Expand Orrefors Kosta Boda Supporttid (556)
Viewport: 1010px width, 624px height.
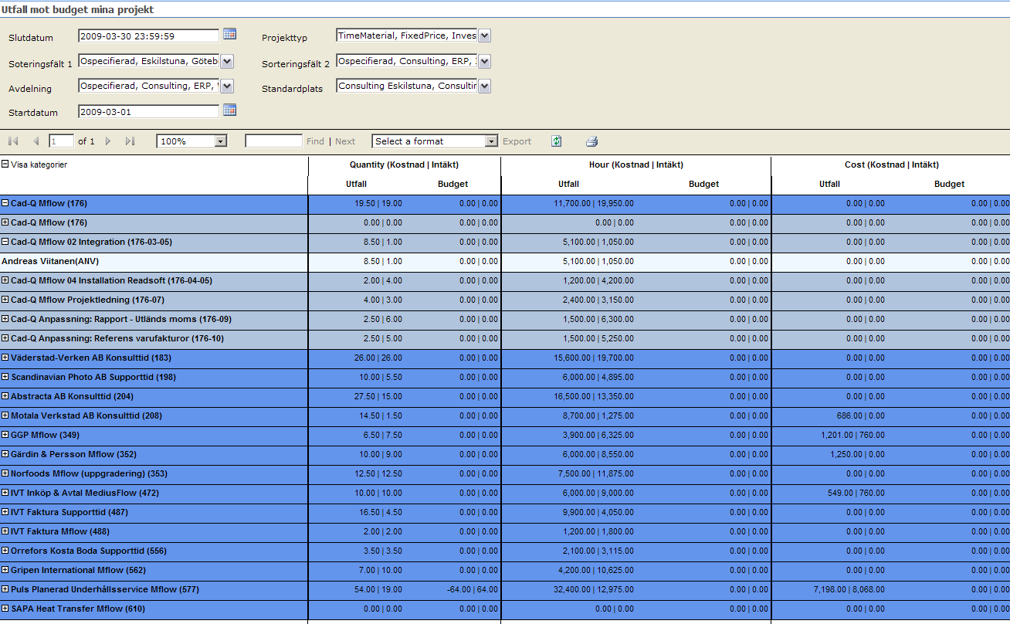click(x=5, y=551)
